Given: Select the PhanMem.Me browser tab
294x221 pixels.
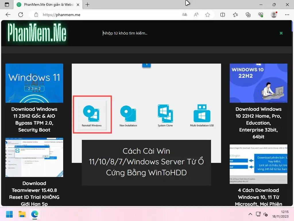Looking at the screenshot, I should 48,5.
